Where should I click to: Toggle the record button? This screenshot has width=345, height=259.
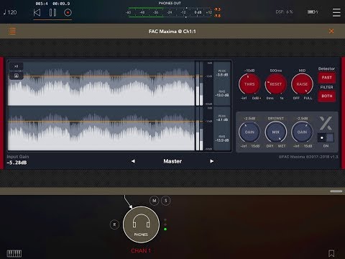[x=68, y=12]
